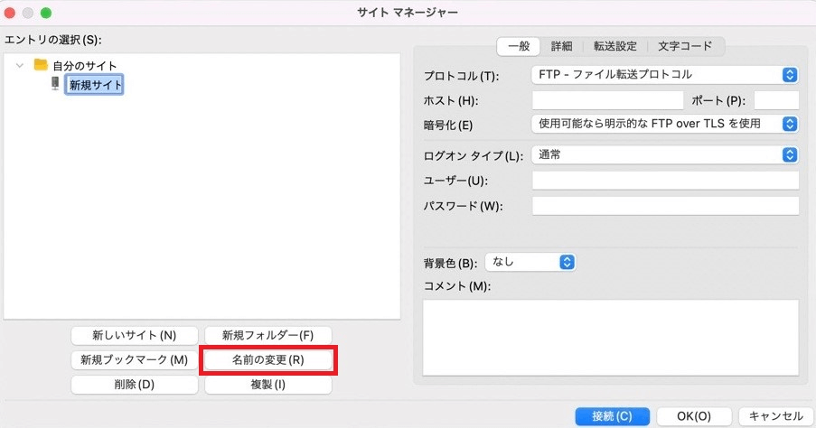Click the ポート input field
The height and width of the screenshot is (428, 816).
[775, 99]
